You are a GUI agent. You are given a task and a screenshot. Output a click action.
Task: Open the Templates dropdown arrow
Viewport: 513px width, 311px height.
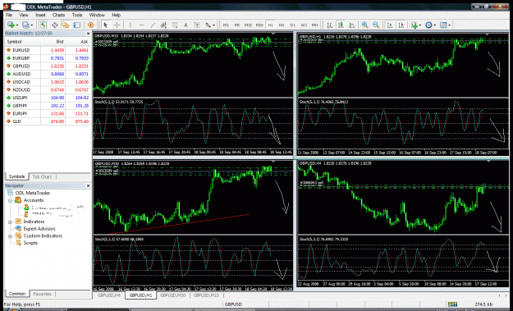point(450,25)
